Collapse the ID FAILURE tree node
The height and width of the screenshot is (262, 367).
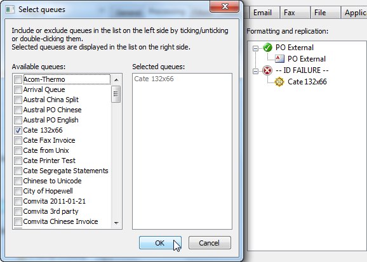tap(256, 71)
